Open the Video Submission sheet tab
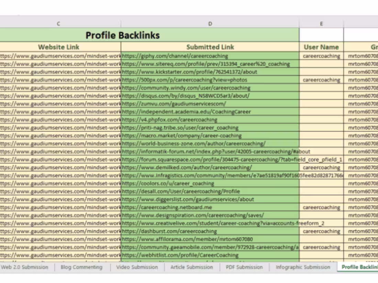Screen dimensions: 378x283 pyautogui.click(x=137, y=267)
